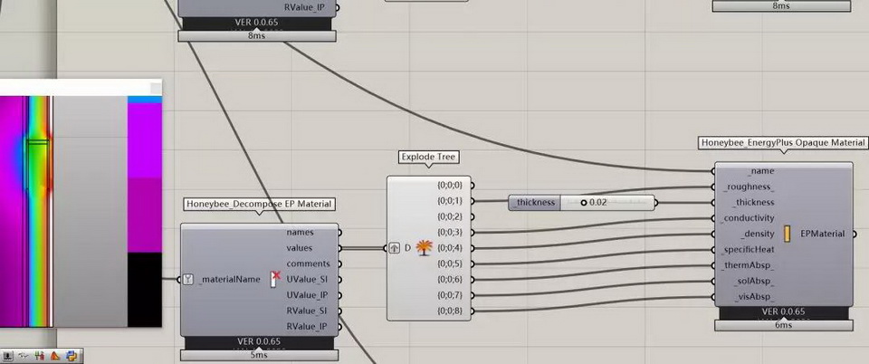Click the graft arrow icon on Explode Tree input D

pyautogui.click(x=395, y=248)
